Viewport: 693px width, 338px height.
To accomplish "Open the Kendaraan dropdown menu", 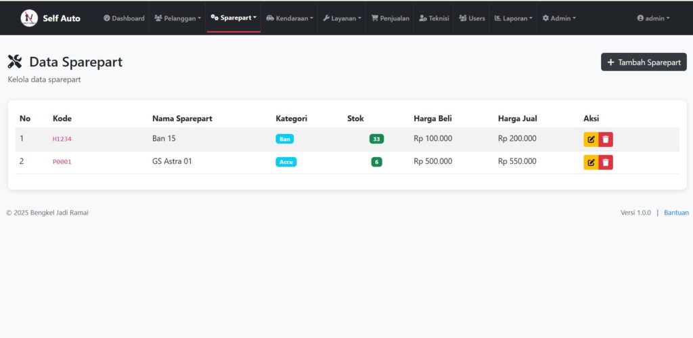I will (290, 18).
